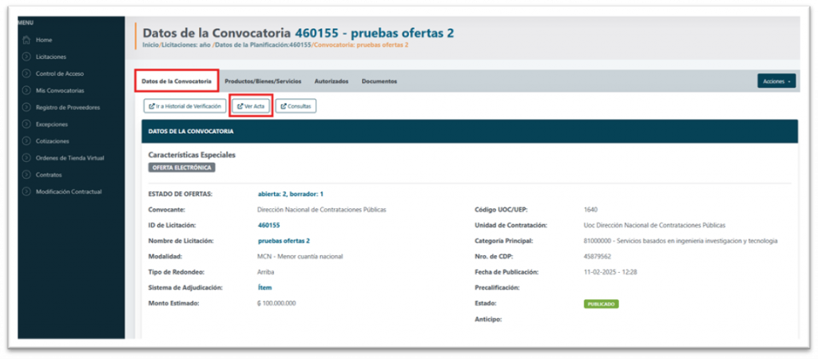Switch to the Autorizados tab
This screenshot has width=818, height=359.
point(331,81)
